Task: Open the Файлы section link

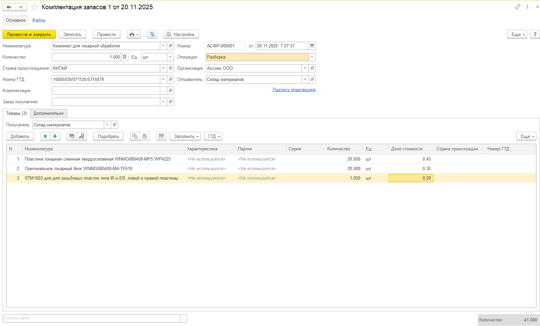Action: tap(39, 20)
